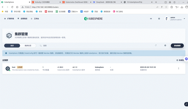The height and width of the screenshot is (109, 188).
Task: Click the browser forward arrow
Action: pyautogui.click(x=8, y=7)
